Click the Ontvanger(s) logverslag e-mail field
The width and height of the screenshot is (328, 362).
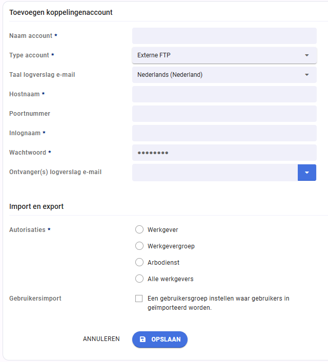tap(215, 173)
